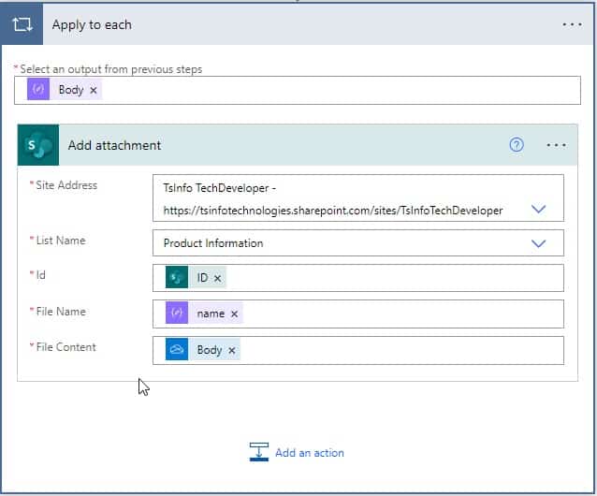Open Apply to each ellipsis menu
Viewport: 597px width, 496px height.
572,24
